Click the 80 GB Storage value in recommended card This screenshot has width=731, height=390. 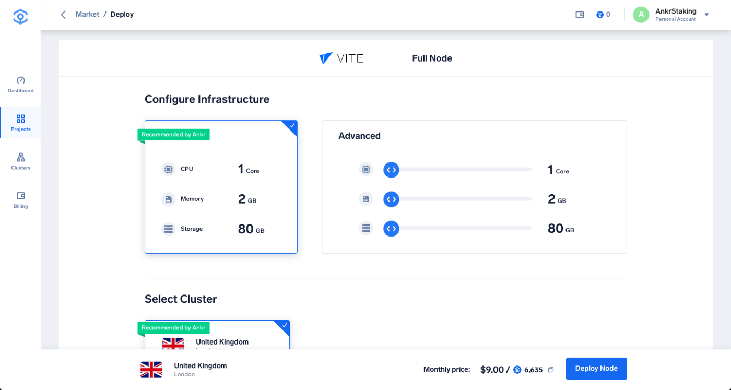251,229
